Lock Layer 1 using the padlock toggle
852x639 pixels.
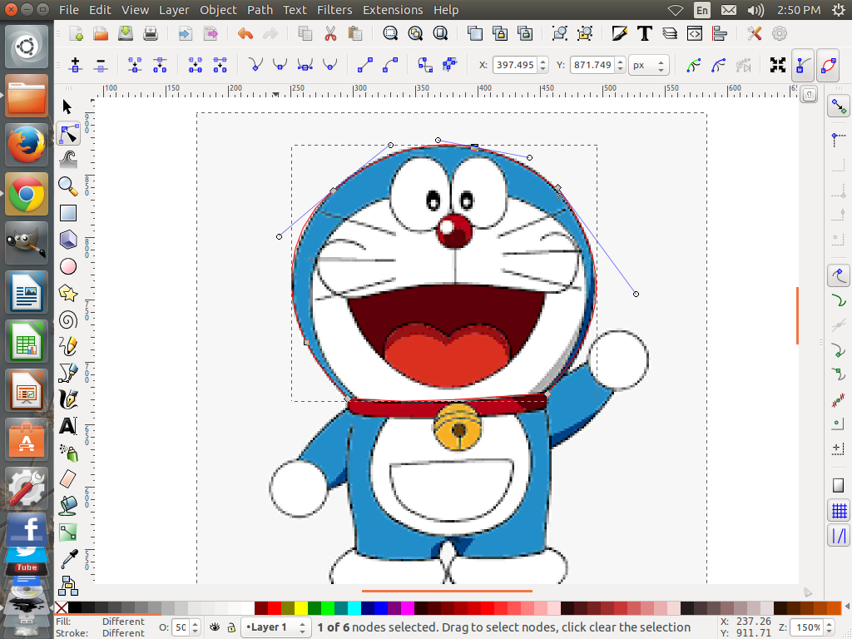[x=230, y=627]
